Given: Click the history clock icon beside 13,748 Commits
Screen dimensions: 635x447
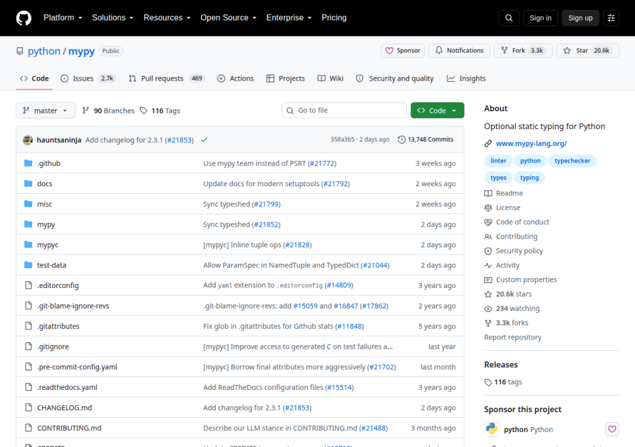Looking at the screenshot, I should (401, 140).
